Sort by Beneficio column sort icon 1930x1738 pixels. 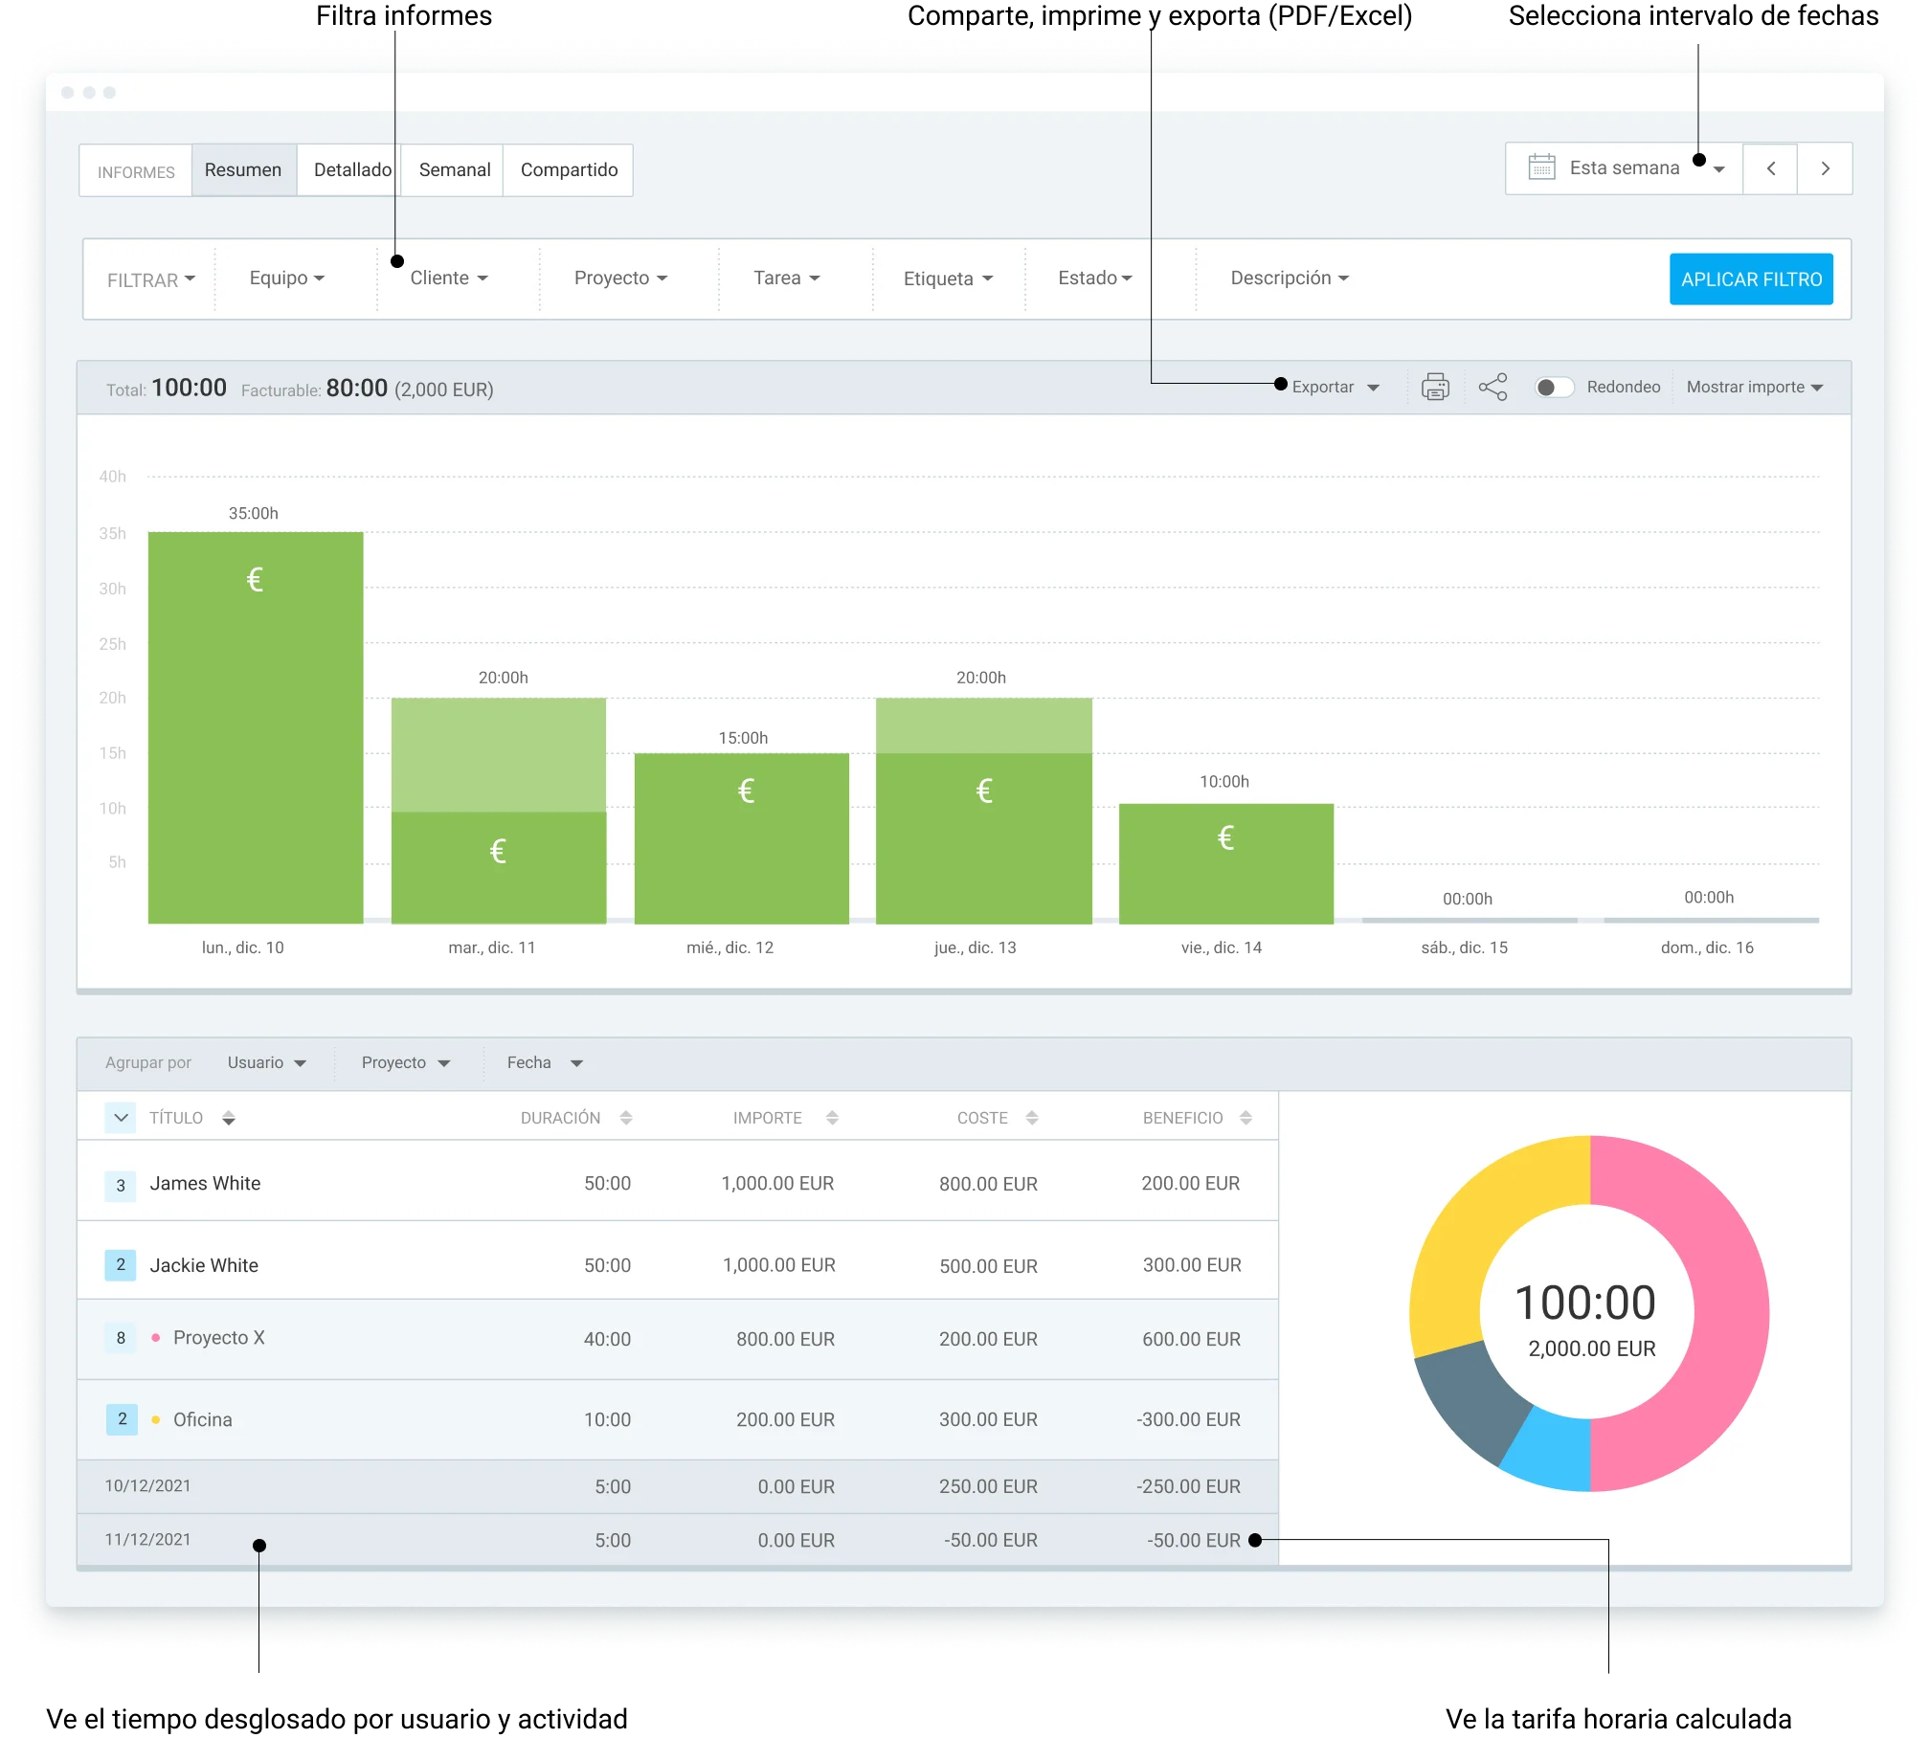click(1246, 1118)
